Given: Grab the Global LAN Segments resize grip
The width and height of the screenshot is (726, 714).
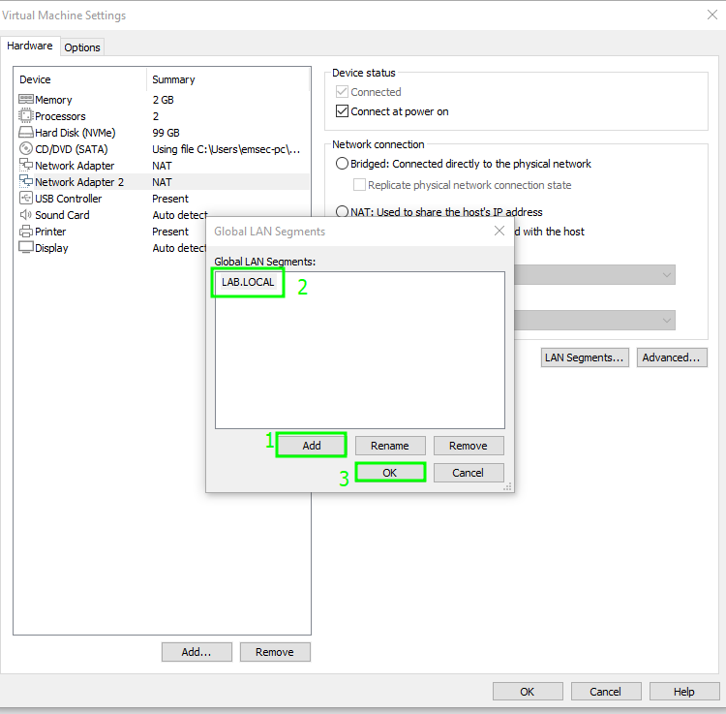Looking at the screenshot, I should (x=507, y=486).
